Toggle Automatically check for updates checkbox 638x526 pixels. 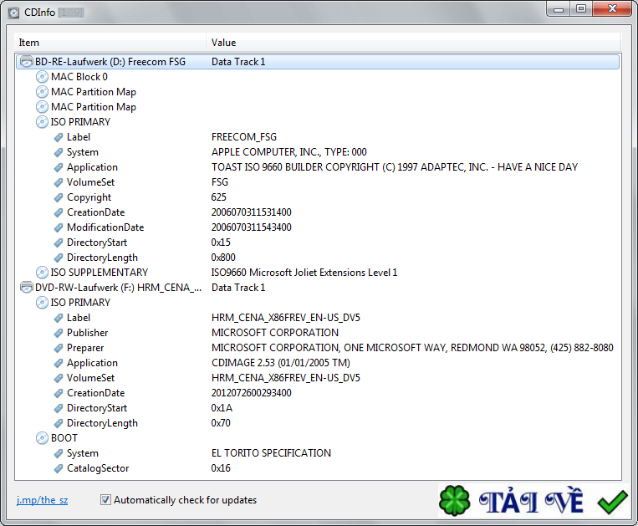[x=105, y=500]
